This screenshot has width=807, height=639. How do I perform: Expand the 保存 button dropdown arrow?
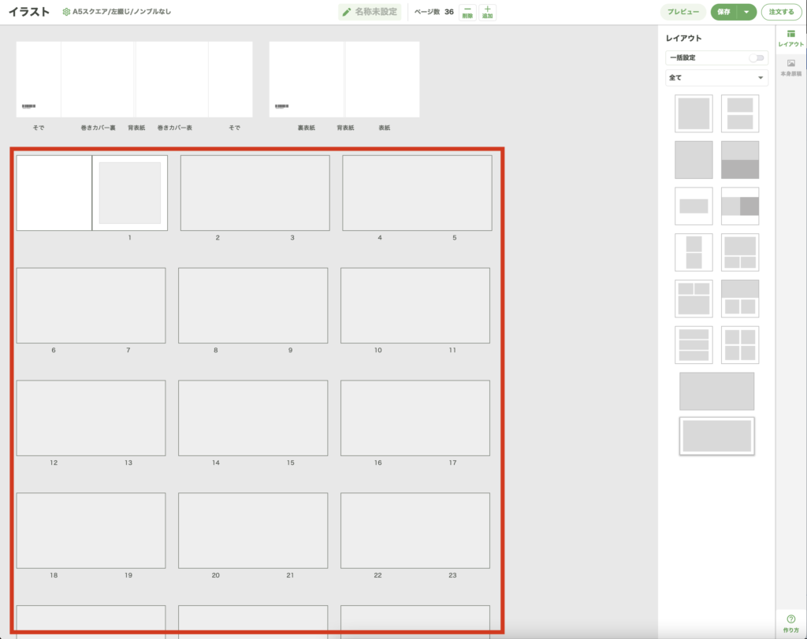(x=746, y=12)
